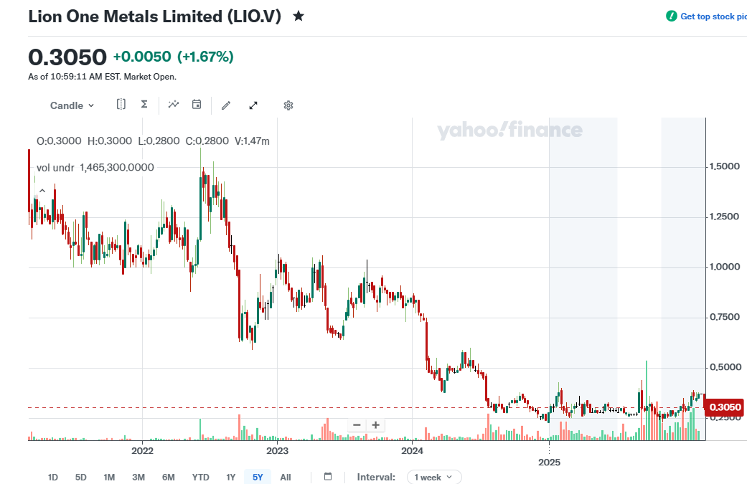Open the Candle chart type dropdown
747x484 pixels.
point(72,105)
